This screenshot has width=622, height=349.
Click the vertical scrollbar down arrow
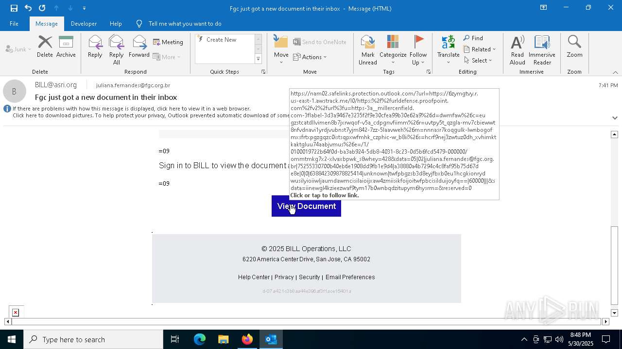point(615,313)
